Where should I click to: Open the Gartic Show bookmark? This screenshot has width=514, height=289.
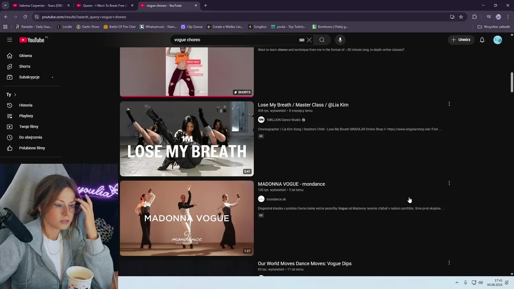(88, 27)
